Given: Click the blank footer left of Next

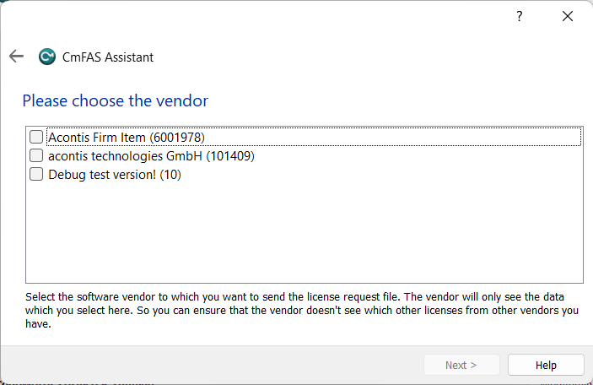Looking at the screenshot, I should 211,365.
